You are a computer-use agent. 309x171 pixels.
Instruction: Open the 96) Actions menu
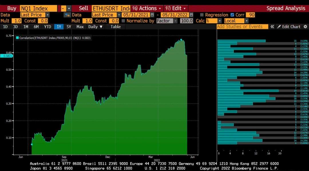tap(146, 8)
